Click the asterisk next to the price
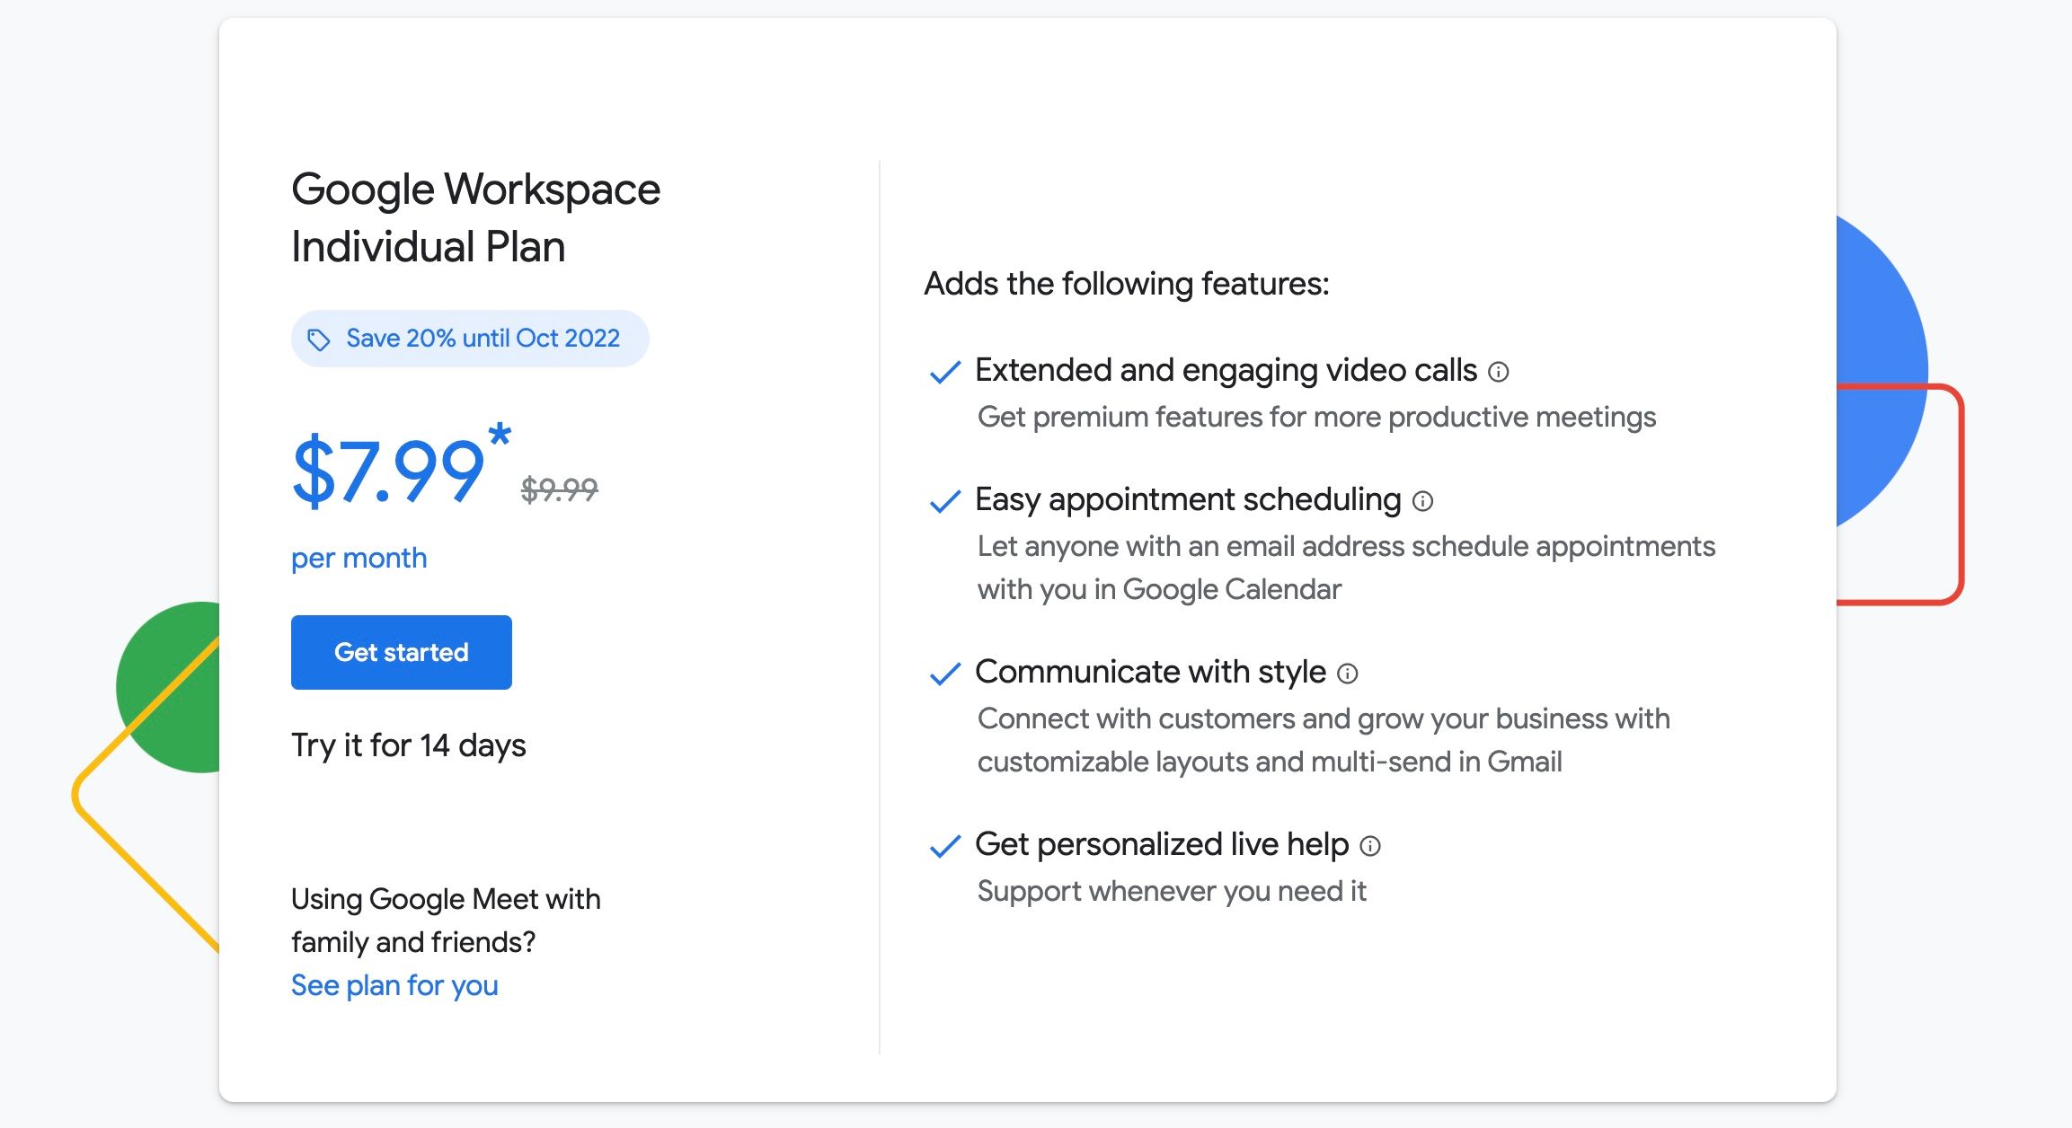The height and width of the screenshot is (1128, 2072). [500, 436]
